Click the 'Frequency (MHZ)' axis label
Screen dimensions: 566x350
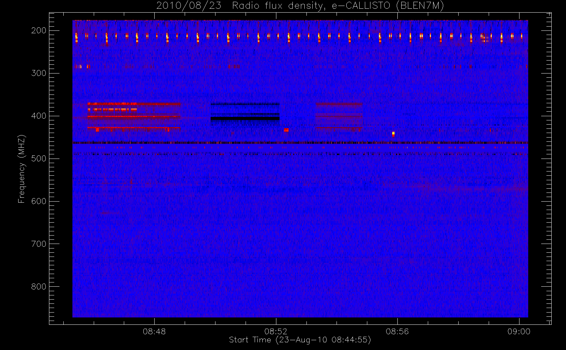[x=22, y=169]
